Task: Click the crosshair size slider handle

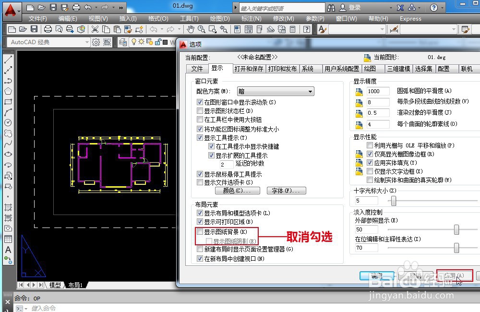Action: pyautogui.click(x=394, y=201)
